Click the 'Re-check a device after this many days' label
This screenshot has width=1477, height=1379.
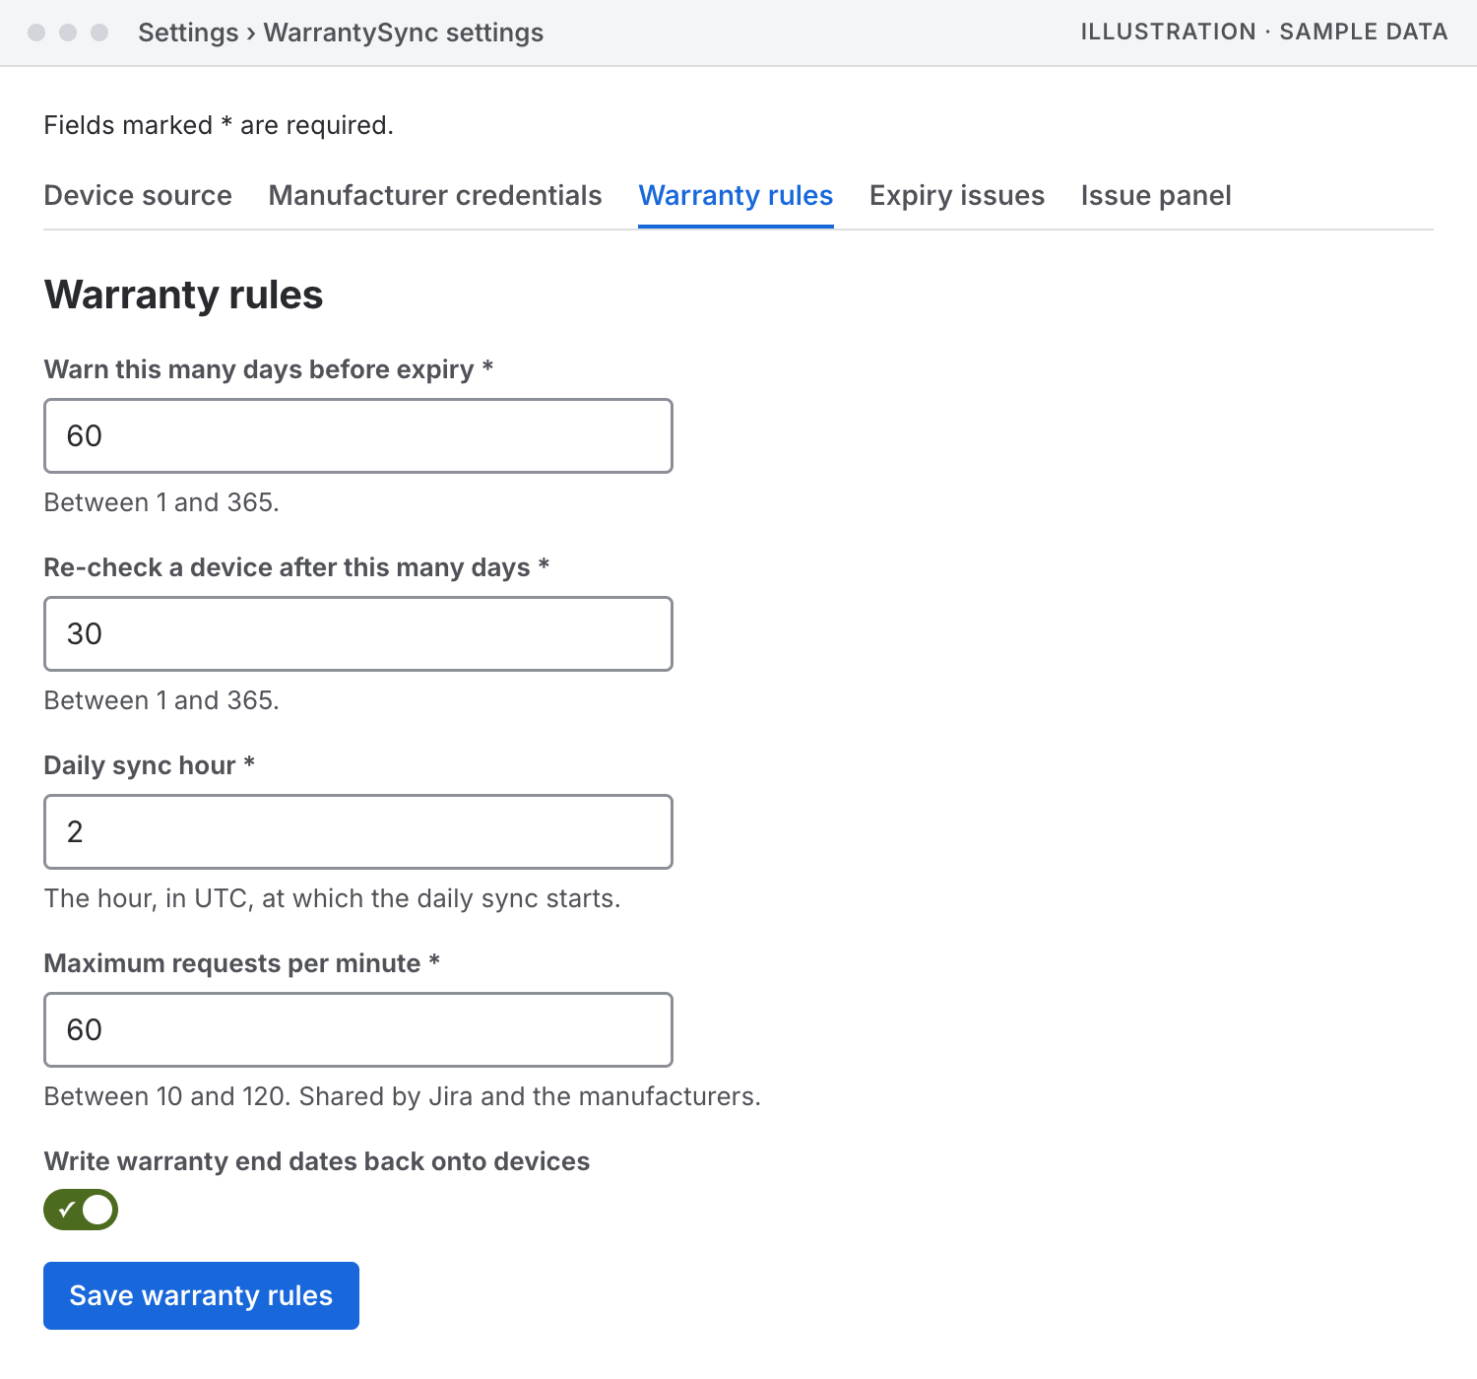tap(296, 567)
